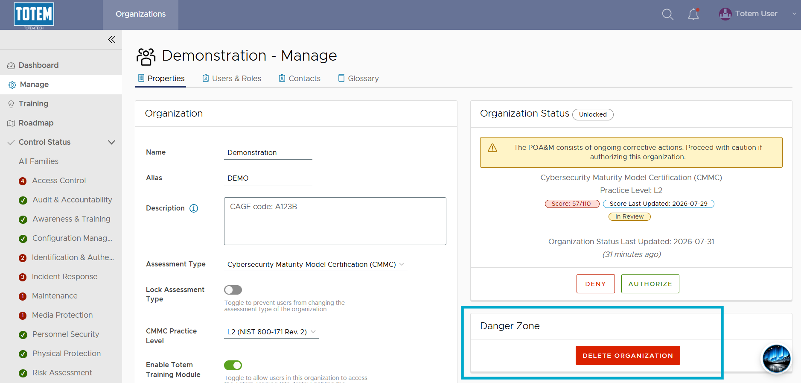Open the Assessment Type dropdown
Screen dimensions: 801x383
pos(315,264)
